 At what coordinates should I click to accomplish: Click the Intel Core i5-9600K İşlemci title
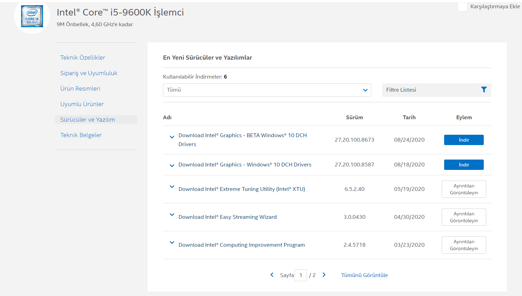[x=120, y=12]
